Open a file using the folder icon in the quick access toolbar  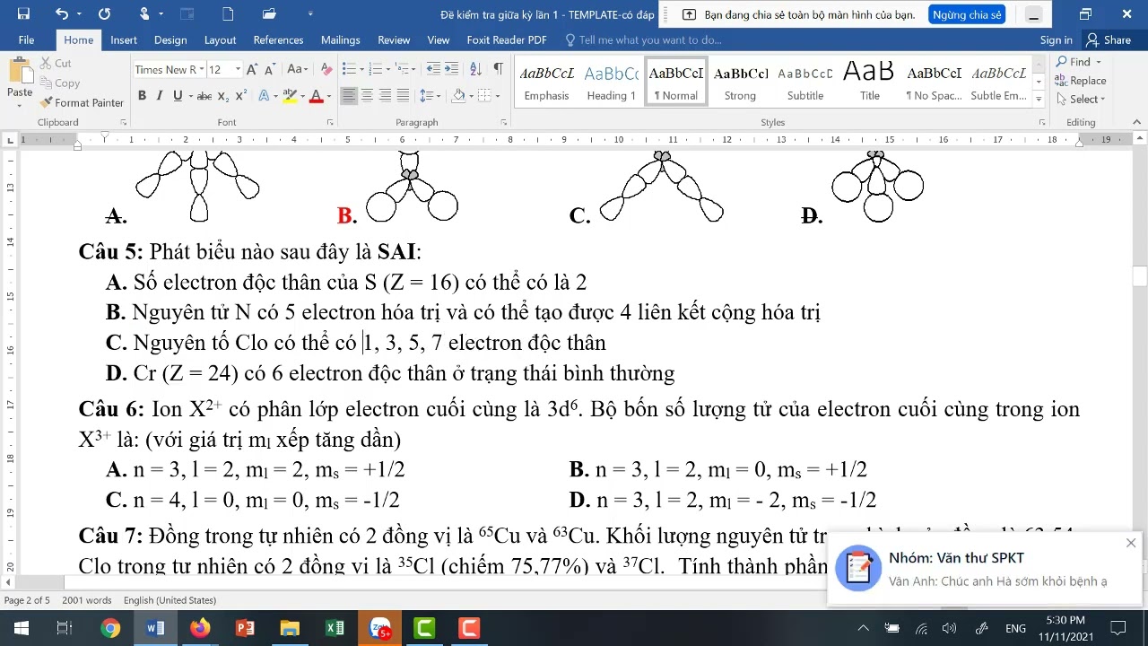pyautogui.click(x=269, y=13)
